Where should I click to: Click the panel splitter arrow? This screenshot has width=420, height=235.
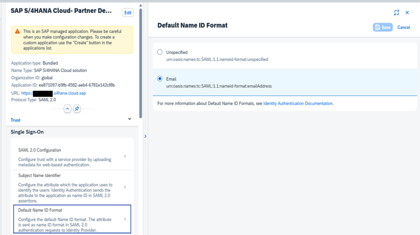click(x=145, y=136)
